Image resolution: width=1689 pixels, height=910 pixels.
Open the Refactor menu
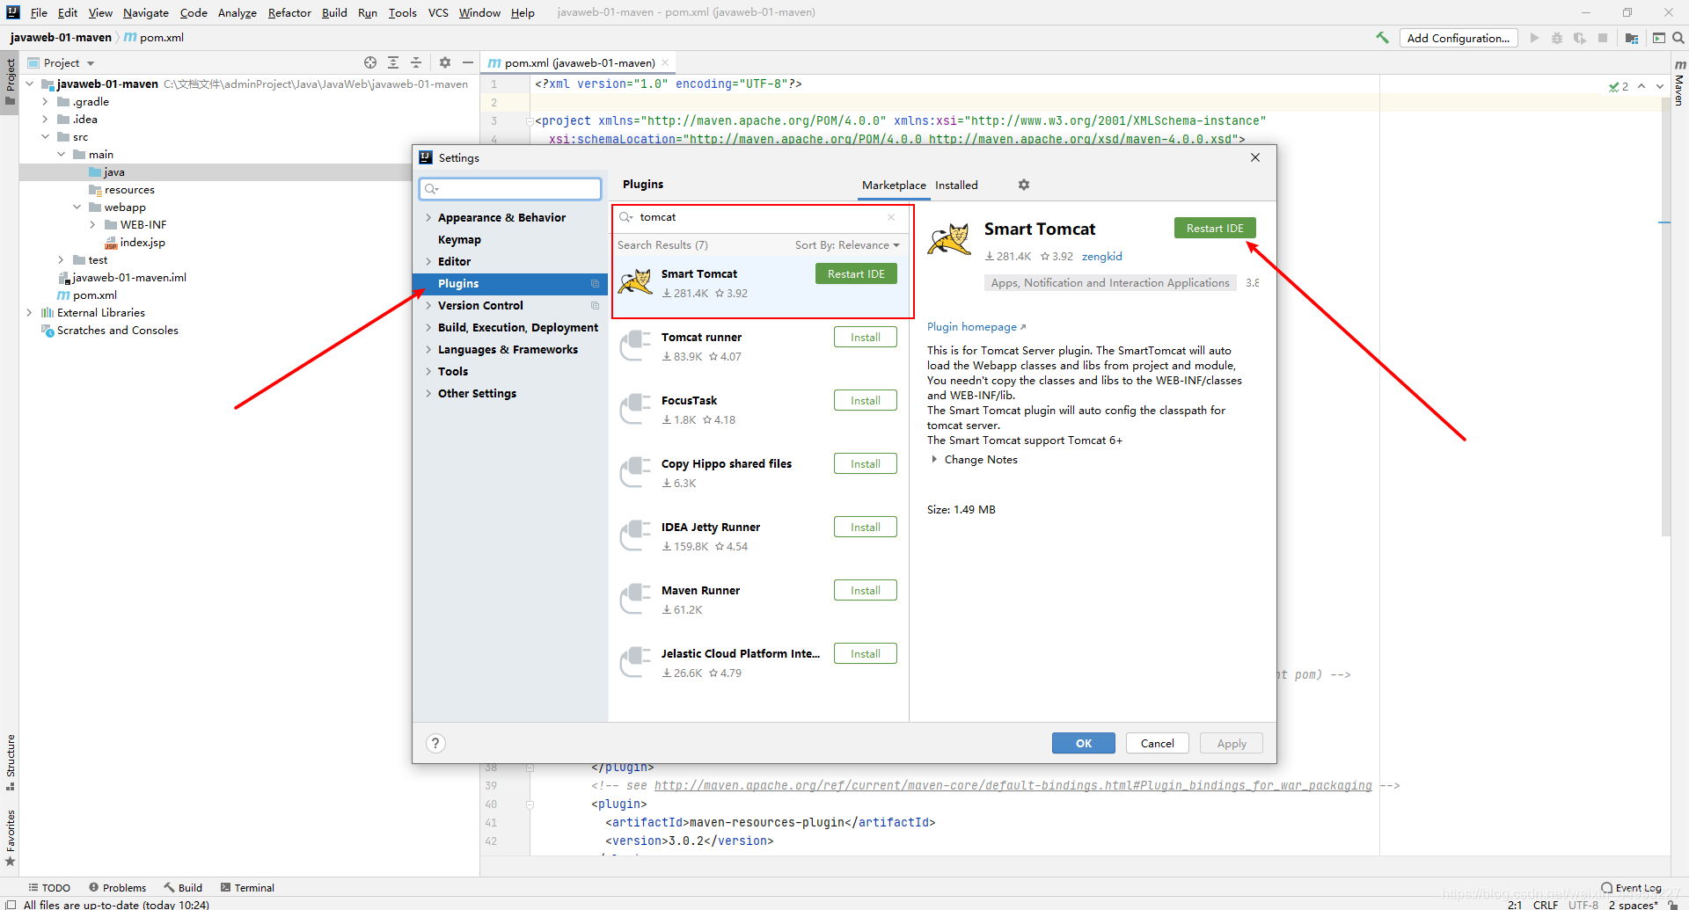[x=289, y=12]
